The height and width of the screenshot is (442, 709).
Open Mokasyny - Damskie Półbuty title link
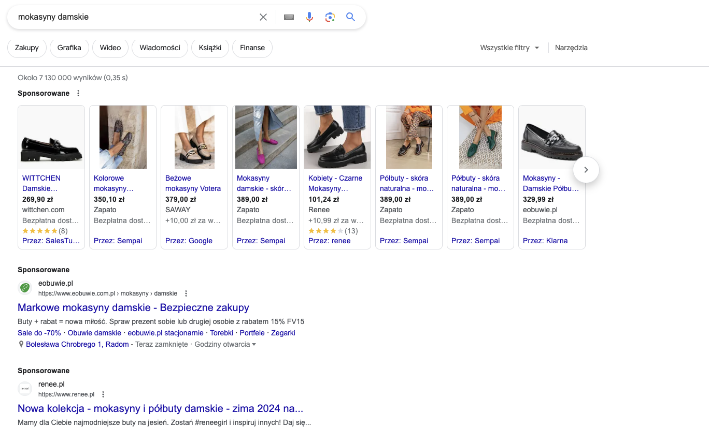(551, 183)
